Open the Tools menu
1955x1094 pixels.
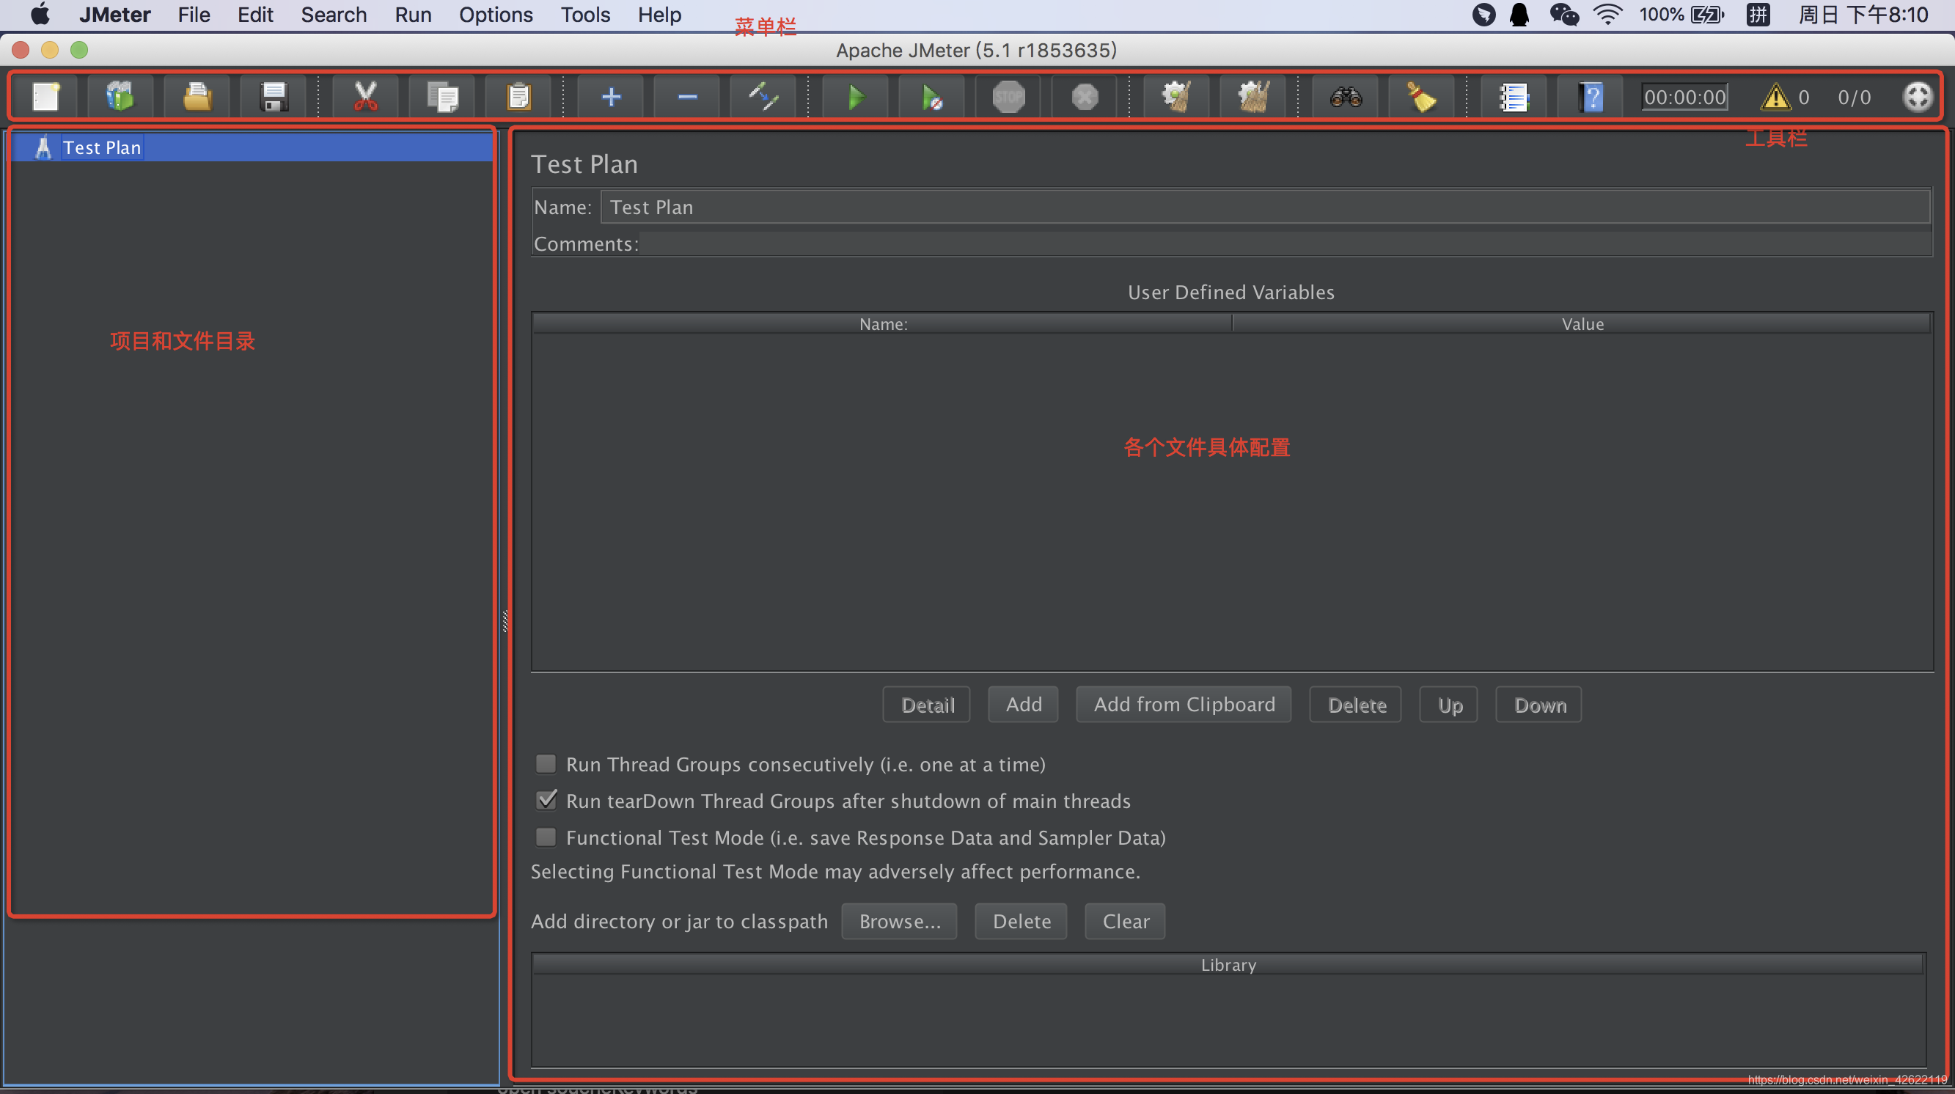click(x=585, y=15)
